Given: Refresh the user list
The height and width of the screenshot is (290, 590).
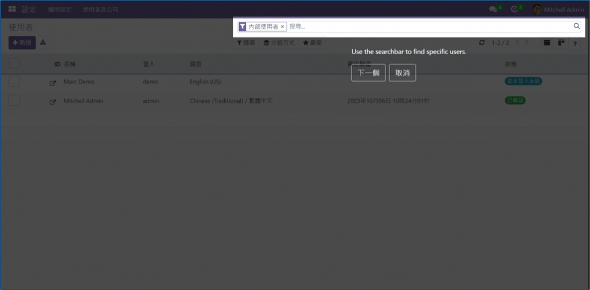Looking at the screenshot, I should point(482,43).
